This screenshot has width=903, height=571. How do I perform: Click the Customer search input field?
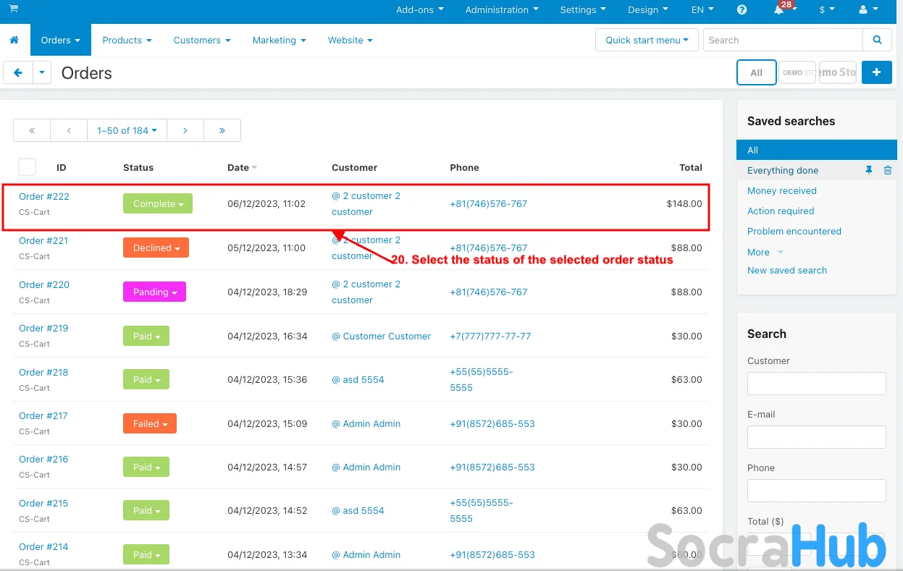(816, 384)
